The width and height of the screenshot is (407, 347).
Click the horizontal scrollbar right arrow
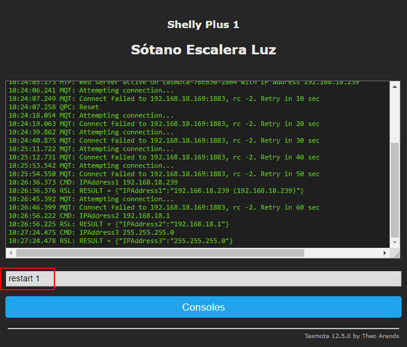click(385, 253)
